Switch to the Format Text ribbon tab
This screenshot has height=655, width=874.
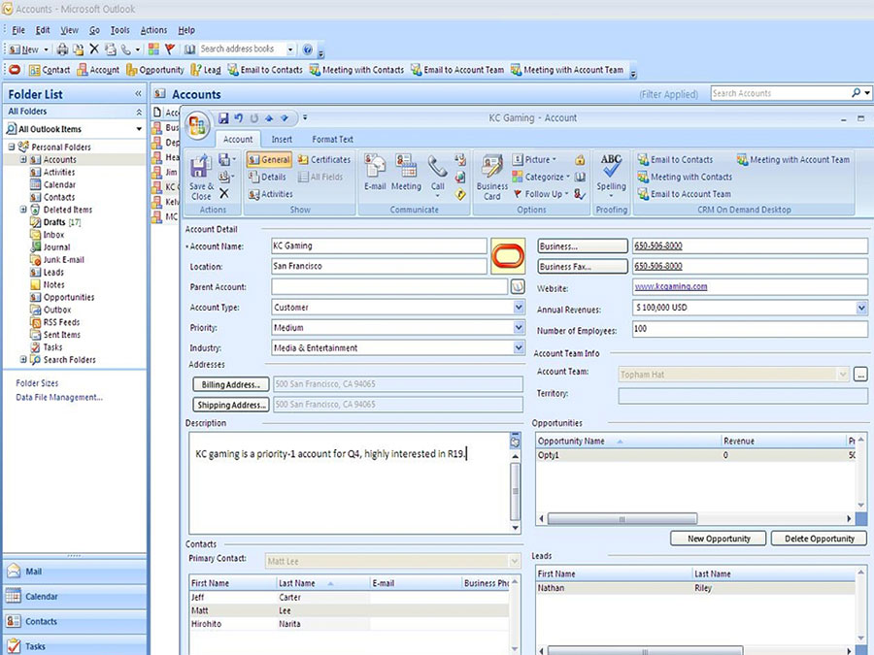pos(333,139)
